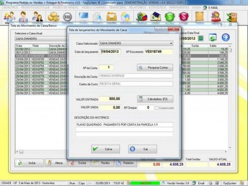Open the CADASTROS menu

click(x=10, y=7)
